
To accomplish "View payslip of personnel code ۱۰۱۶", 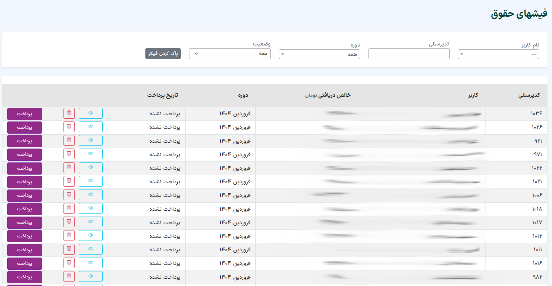I will point(91,263).
